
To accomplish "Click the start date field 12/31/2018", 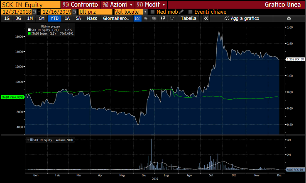I will tap(17, 12).
